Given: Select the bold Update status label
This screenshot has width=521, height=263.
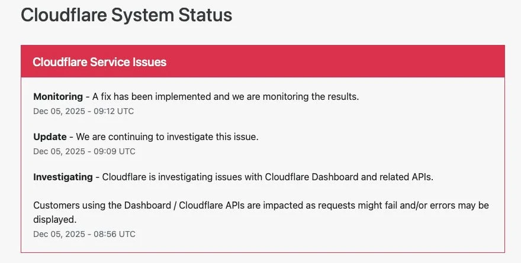Looking at the screenshot, I should click(50, 137).
